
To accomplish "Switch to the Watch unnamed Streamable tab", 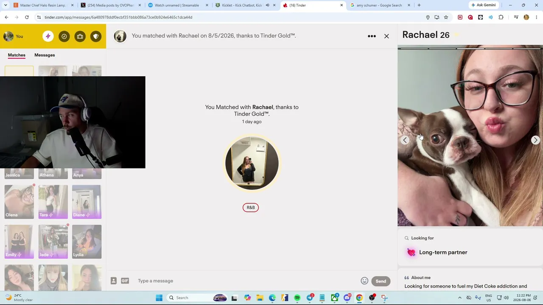I will pyautogui.click(x=177, y=6).
